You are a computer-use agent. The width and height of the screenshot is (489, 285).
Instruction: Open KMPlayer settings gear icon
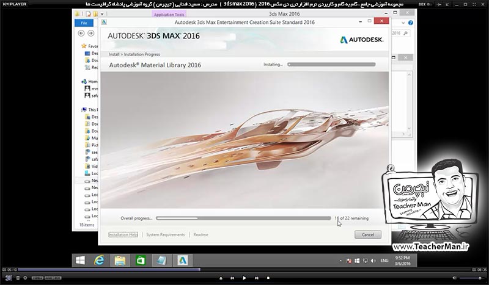point(25,278)
